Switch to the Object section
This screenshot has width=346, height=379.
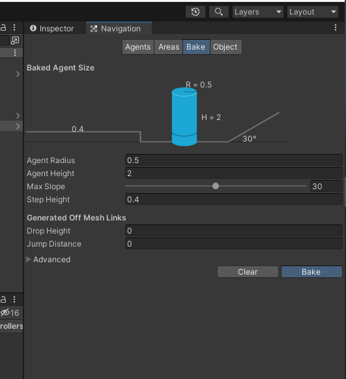tap(225, 47)
